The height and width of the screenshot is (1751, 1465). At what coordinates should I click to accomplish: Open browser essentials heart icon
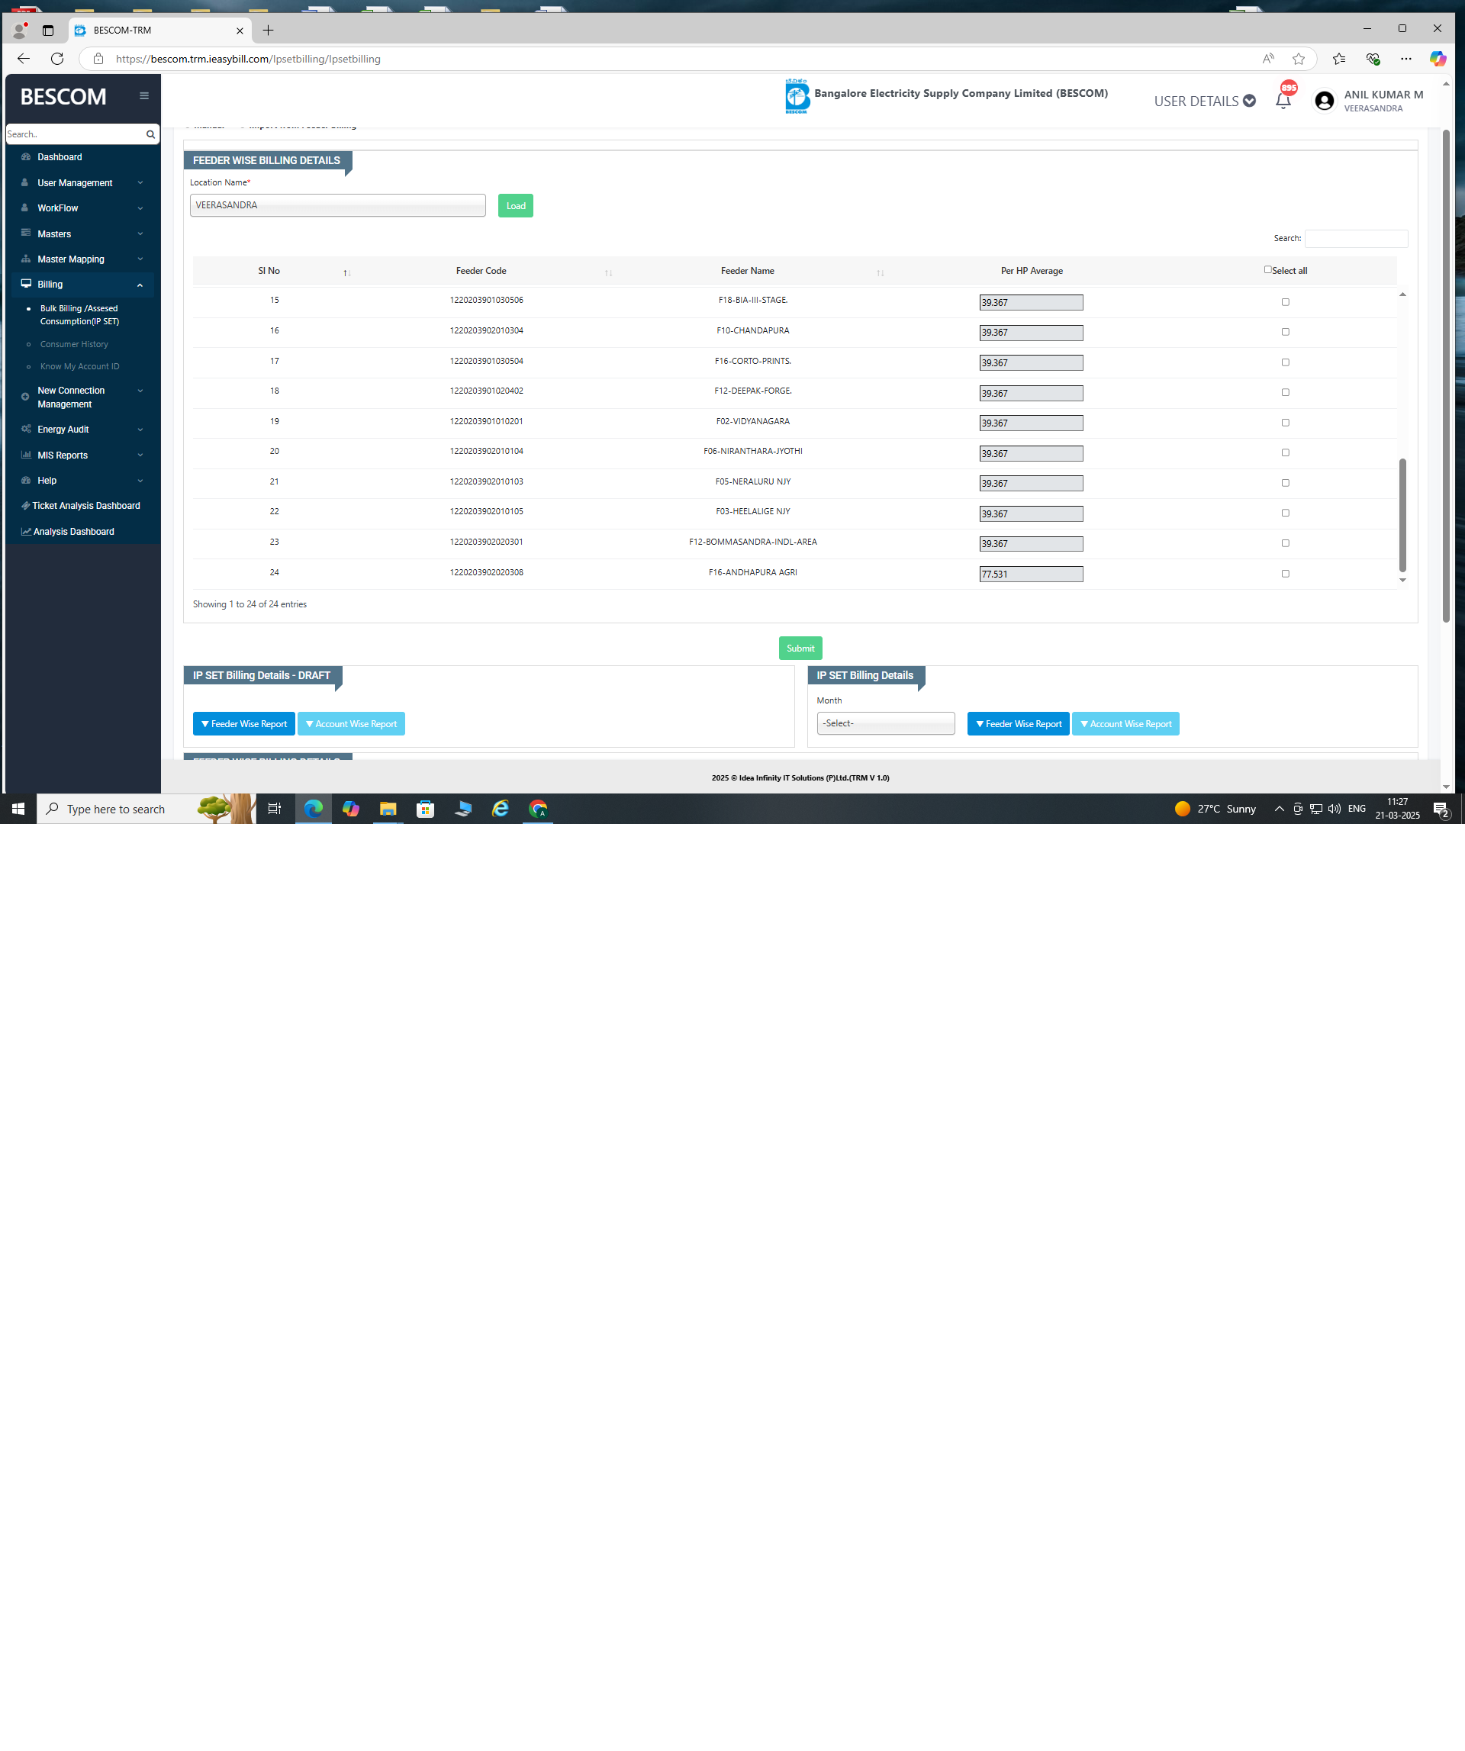pos(1373,58)
